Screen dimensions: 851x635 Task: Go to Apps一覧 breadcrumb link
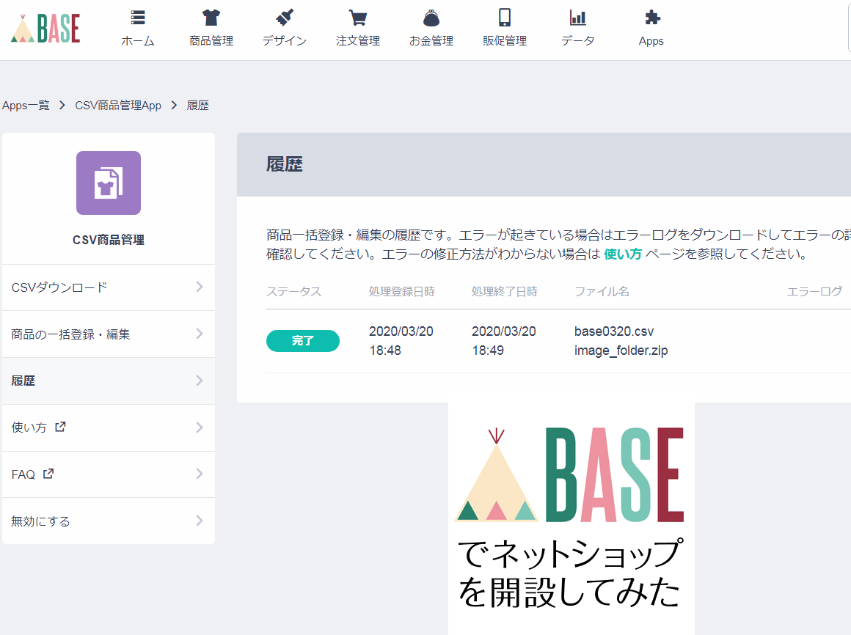(26, 106)
